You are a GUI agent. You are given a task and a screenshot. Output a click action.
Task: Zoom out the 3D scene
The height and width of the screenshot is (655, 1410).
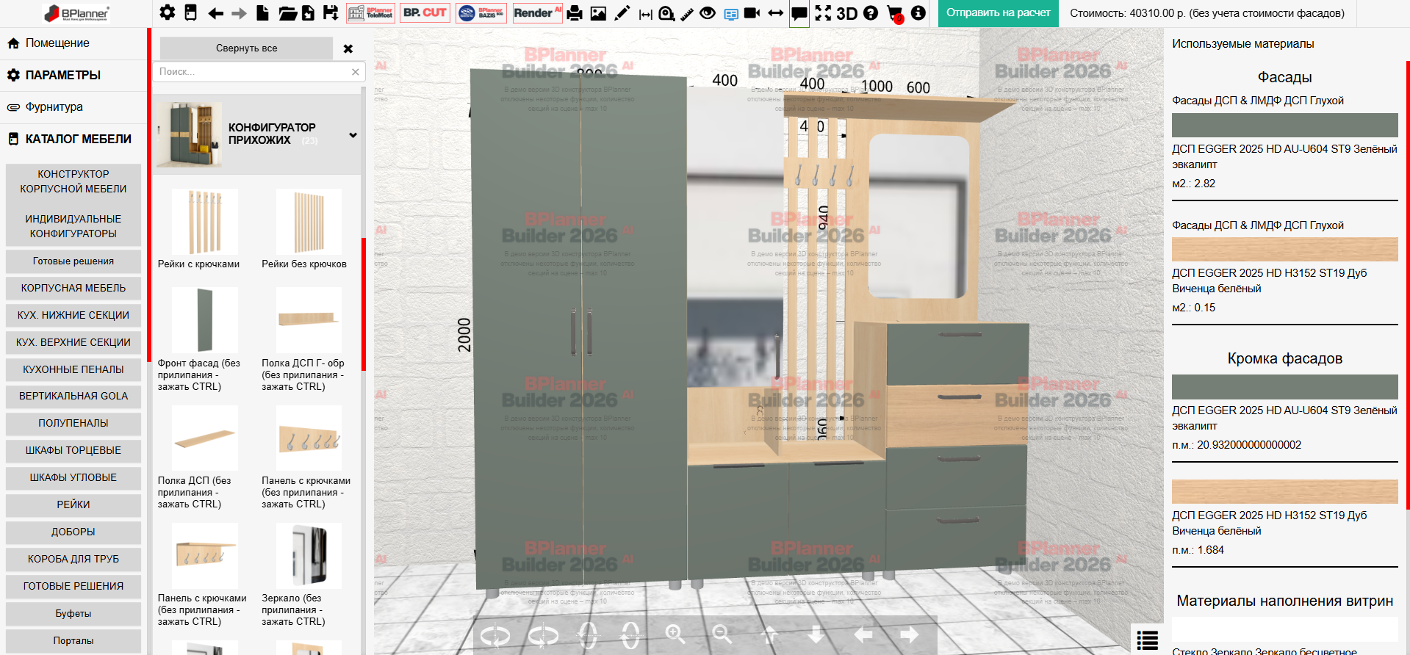[x=722, y=634]
